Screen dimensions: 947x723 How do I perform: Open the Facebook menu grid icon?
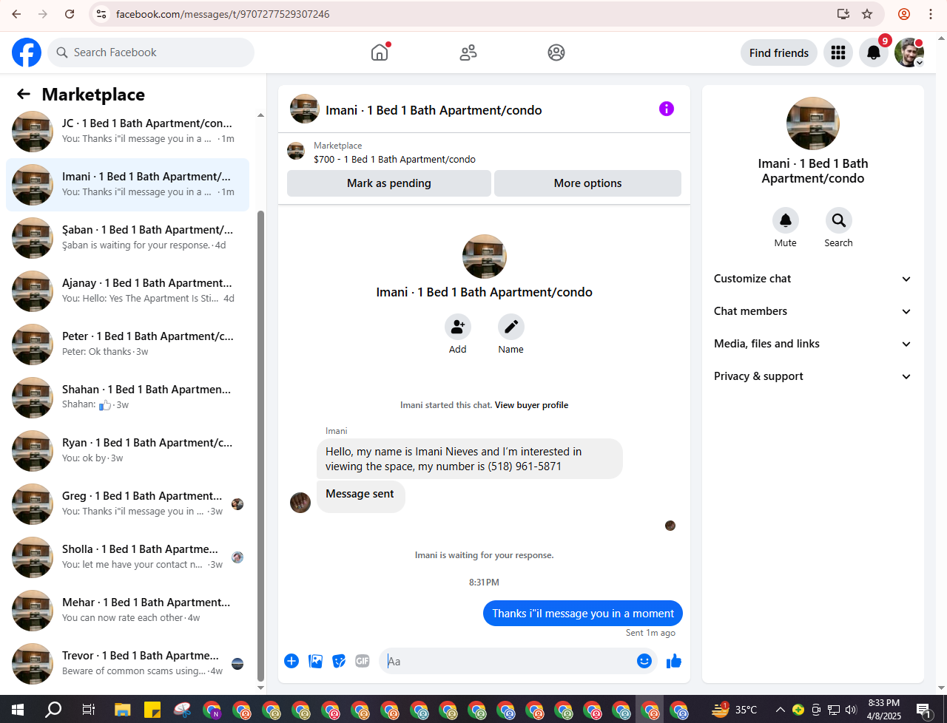(838, 52)
